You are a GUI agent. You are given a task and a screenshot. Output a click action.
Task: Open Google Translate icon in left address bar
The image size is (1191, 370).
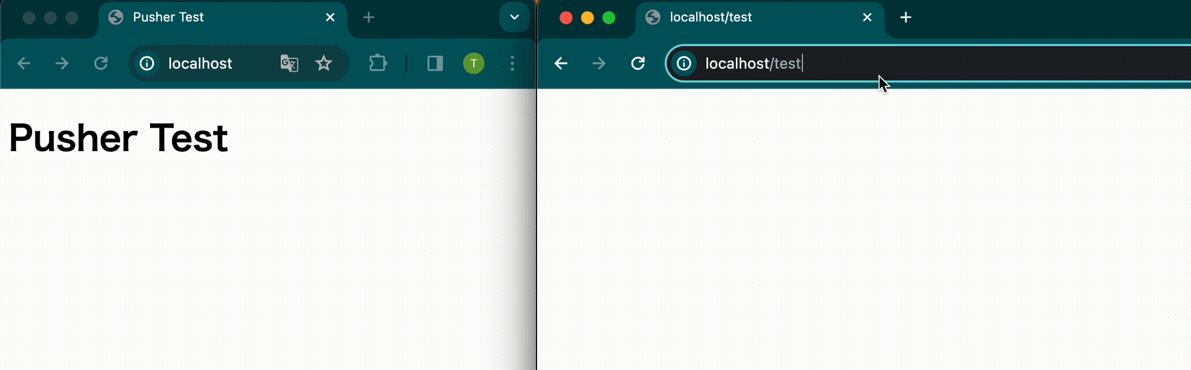289,64
